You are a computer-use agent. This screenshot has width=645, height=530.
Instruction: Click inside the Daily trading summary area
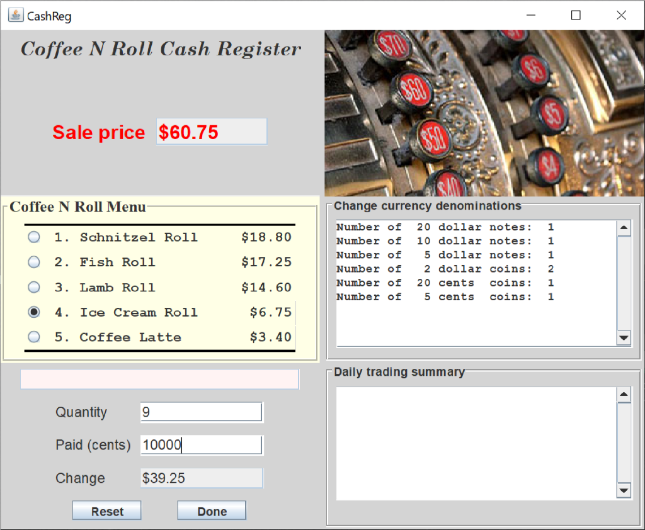[x=472, y=441]
